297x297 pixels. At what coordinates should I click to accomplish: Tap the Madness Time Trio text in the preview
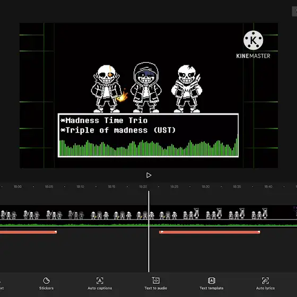[106, 120]
